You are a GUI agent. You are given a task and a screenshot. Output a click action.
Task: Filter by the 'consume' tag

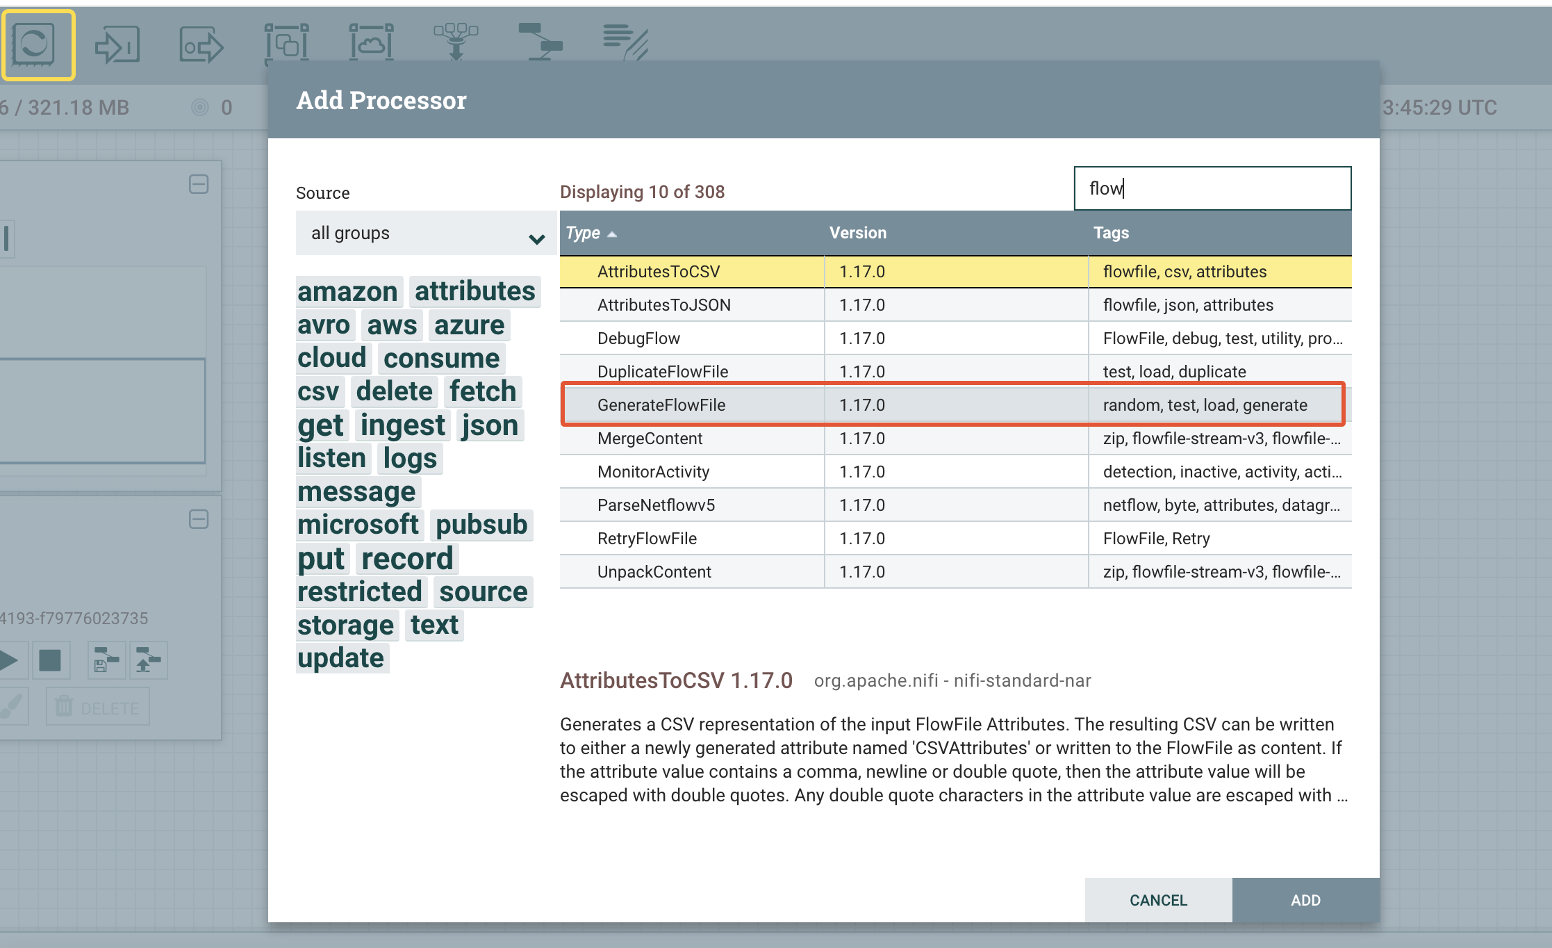coord(442,358)
